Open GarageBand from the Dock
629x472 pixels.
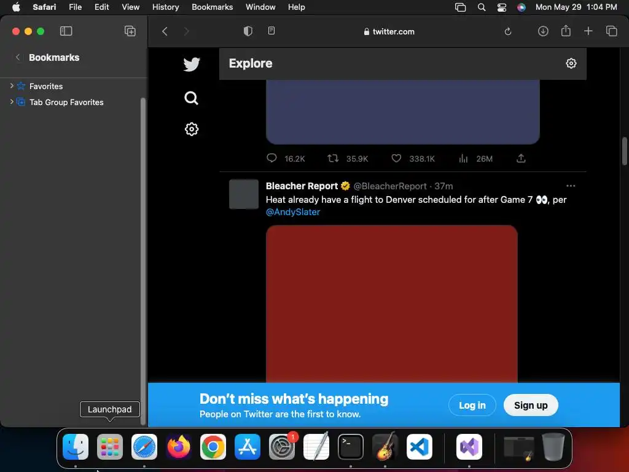(385, 447)
